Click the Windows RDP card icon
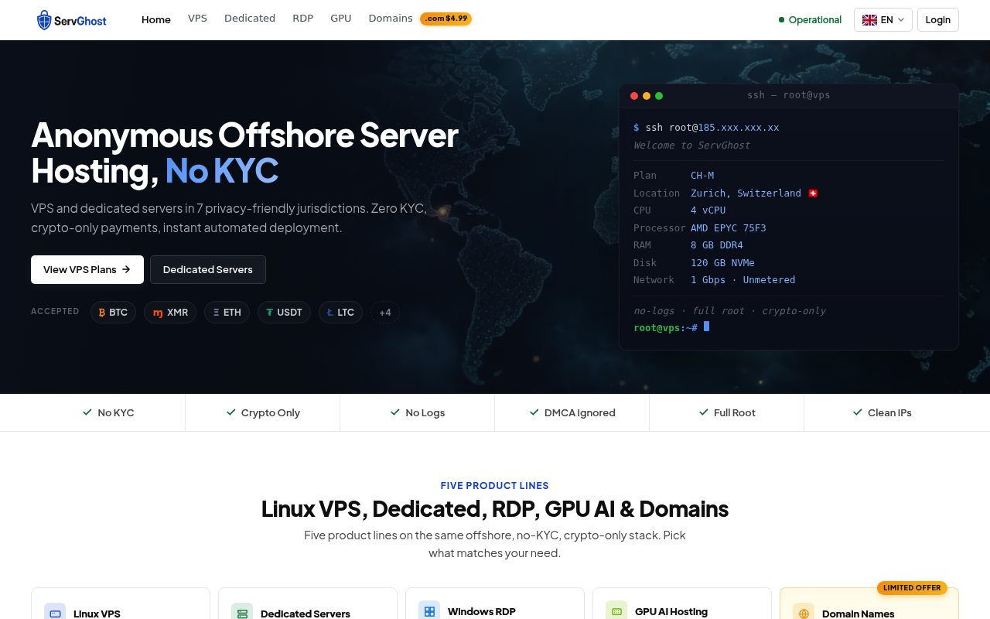The height and width of the screenshot is (619, 990). point(429,610)
